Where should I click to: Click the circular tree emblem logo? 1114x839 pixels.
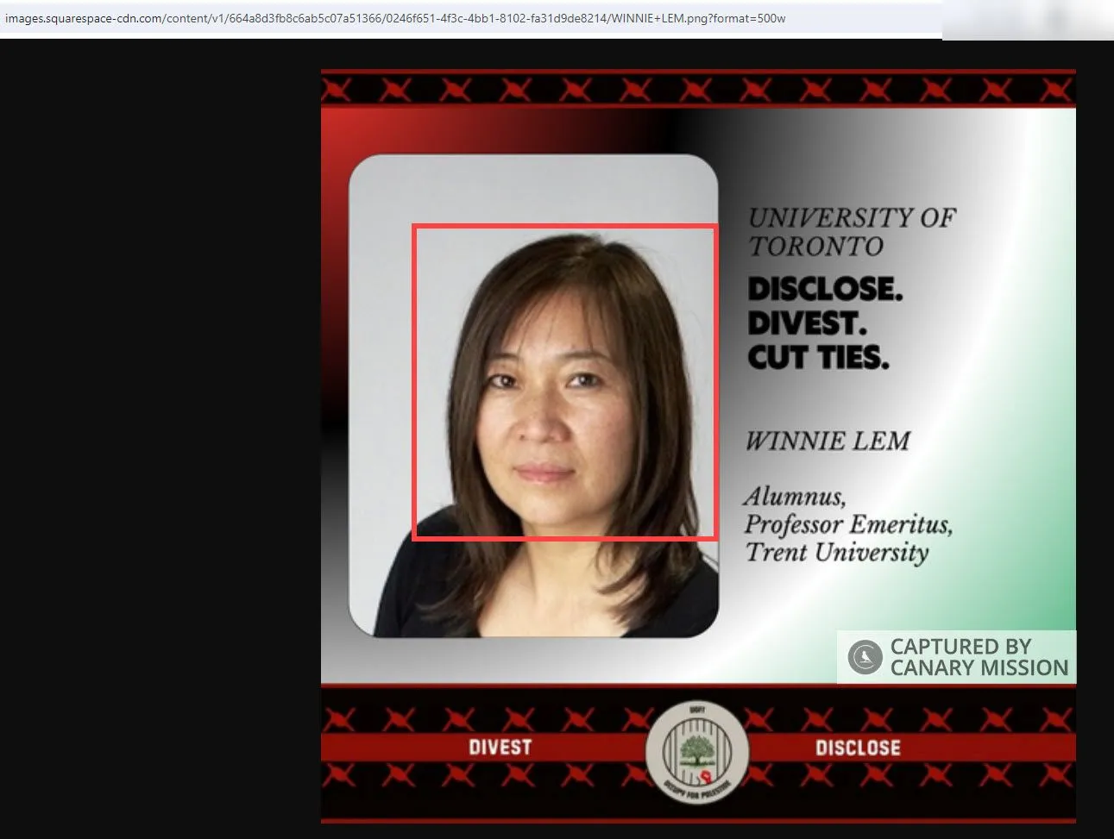tap(697, 752)
